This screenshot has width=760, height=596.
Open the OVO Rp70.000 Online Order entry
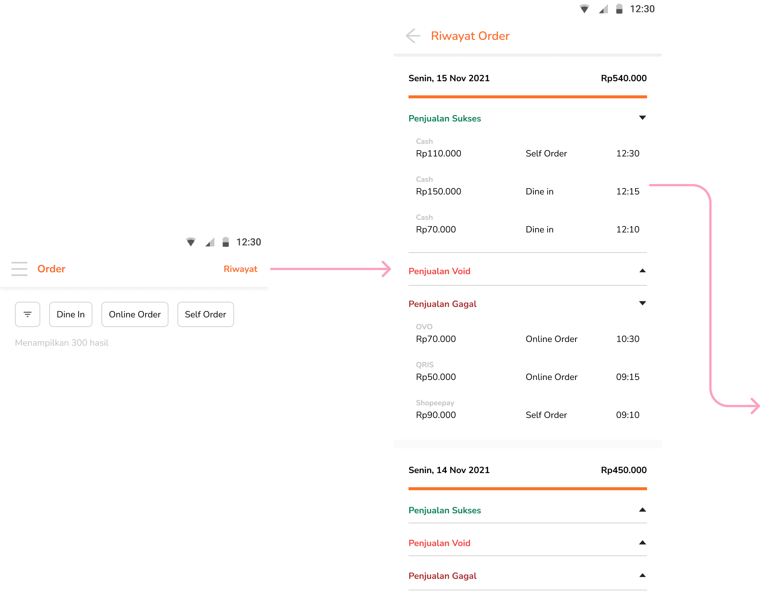click(x=527, y=335)
